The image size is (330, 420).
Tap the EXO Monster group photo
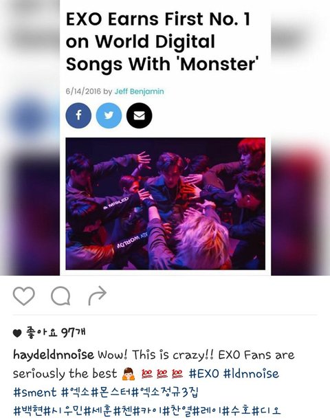(166, 203)
